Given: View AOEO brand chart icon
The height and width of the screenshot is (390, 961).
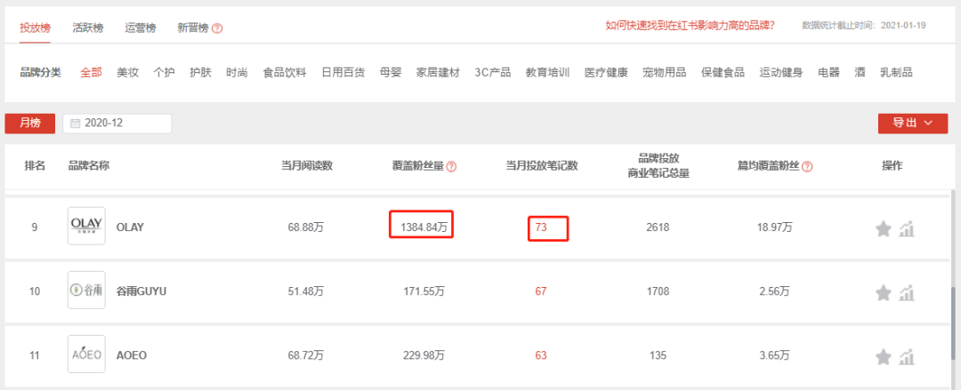Looking at the screenshot, I should pyautogui.click(x=907, y=357).
